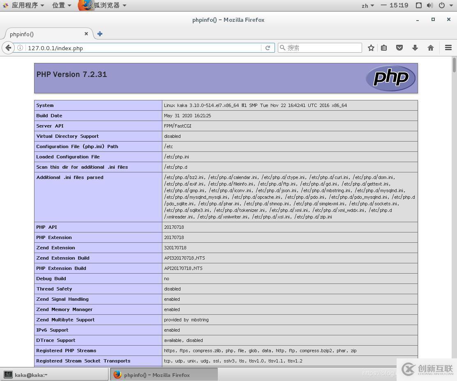Click Additional .ini files parsed label

(x=69, y=177)
